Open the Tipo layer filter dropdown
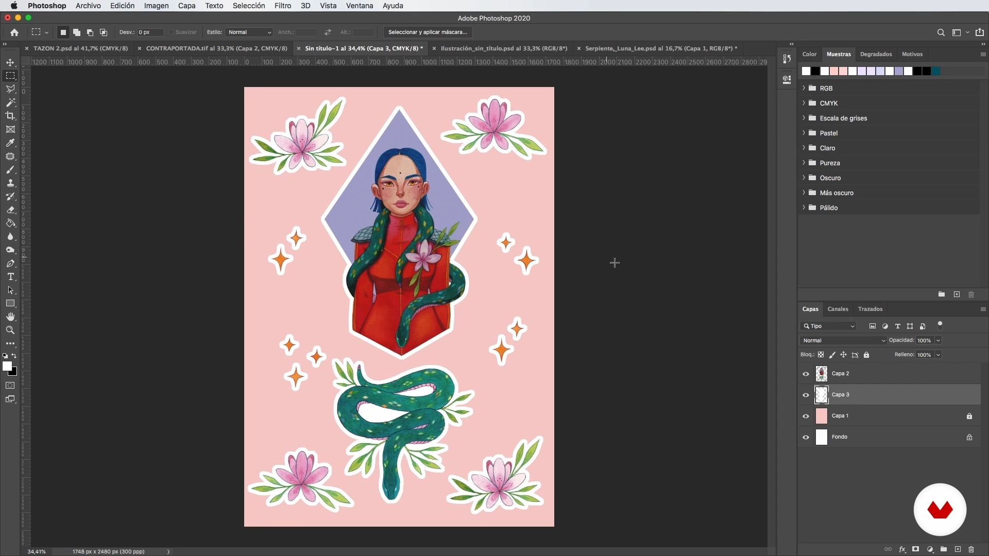Screen dimensions: 989x556 pos(829,326)
